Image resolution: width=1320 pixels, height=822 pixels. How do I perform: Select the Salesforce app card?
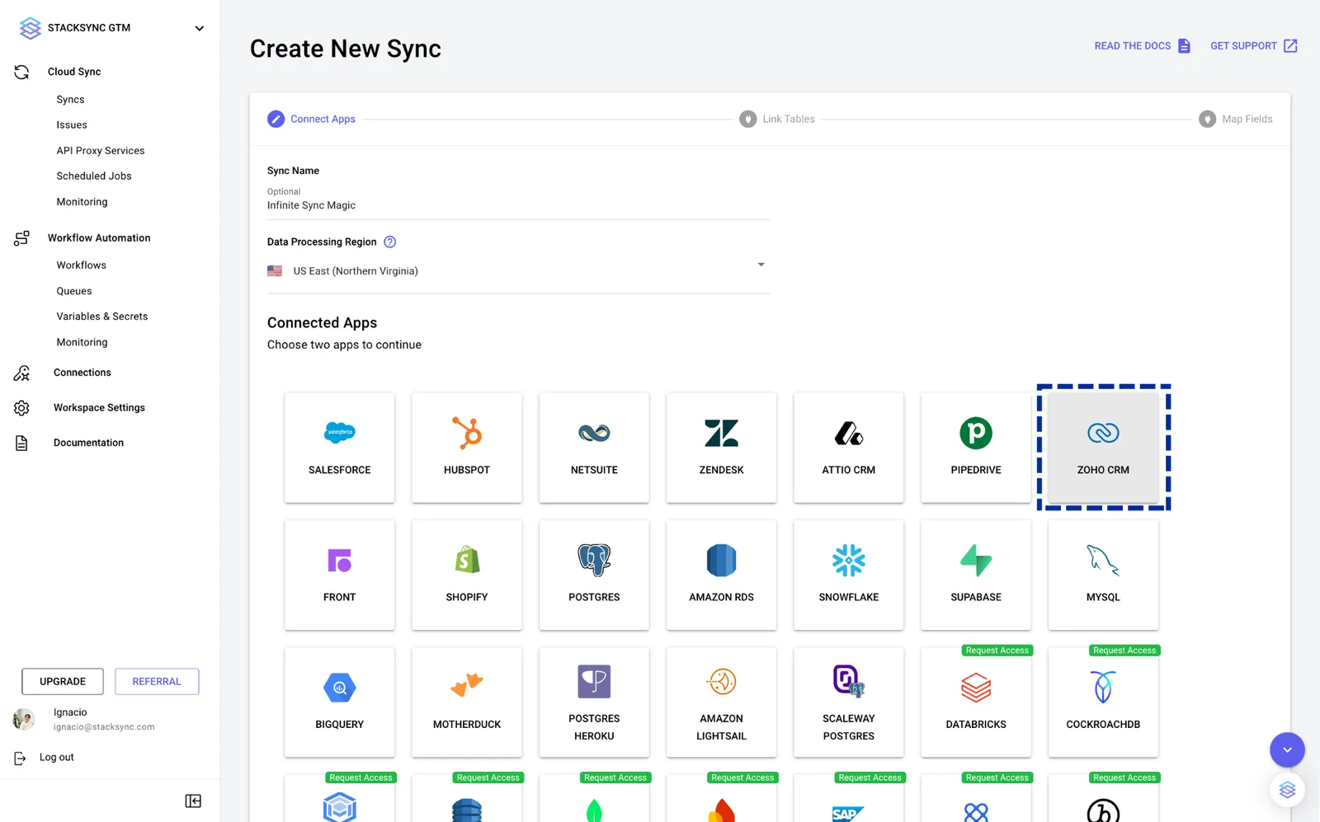339,448
